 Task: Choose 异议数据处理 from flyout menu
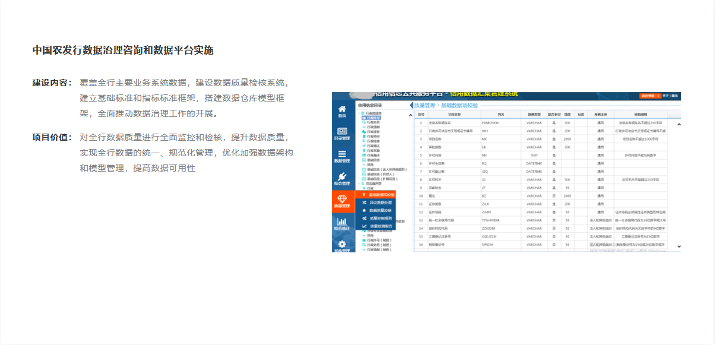pos(380,202)
